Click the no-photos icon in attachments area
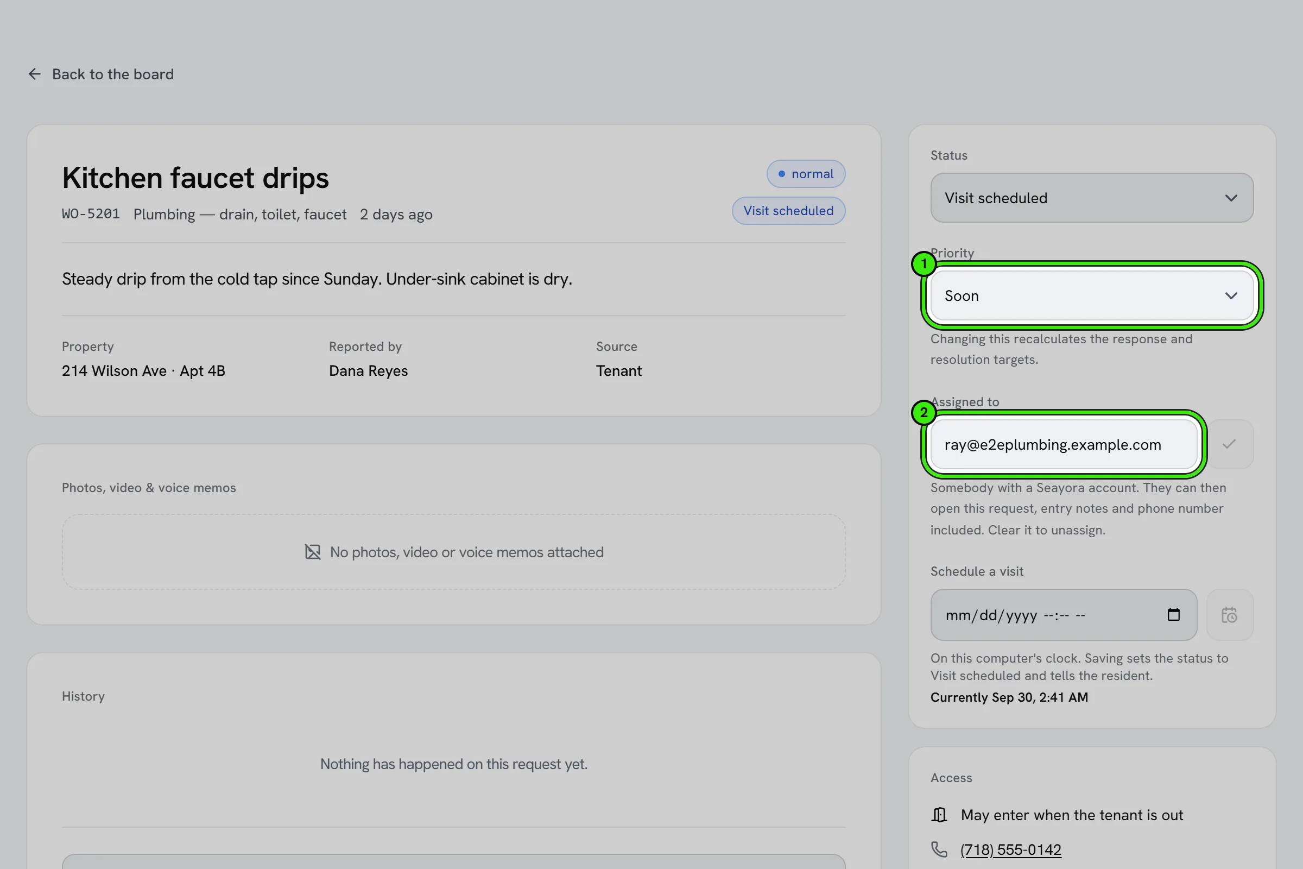 tap(313, 552)
